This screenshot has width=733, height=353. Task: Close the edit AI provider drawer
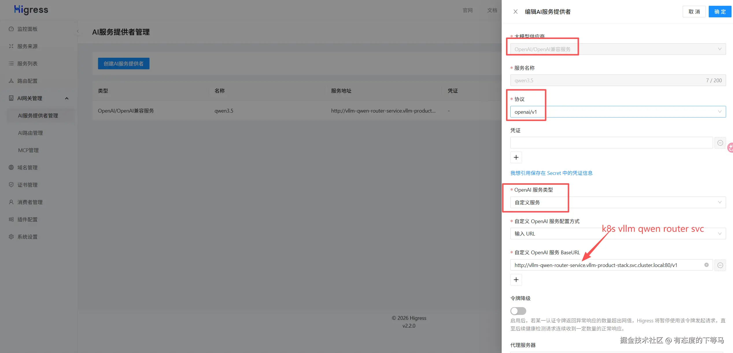515,12
